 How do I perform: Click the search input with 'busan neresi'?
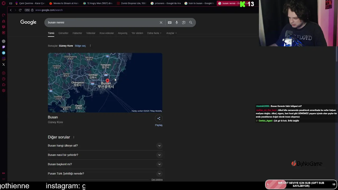pyautogui.click(x=102, y=22)
